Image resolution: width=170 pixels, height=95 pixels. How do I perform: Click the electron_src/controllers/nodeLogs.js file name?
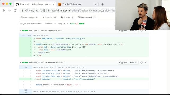[x=46, y=31]
